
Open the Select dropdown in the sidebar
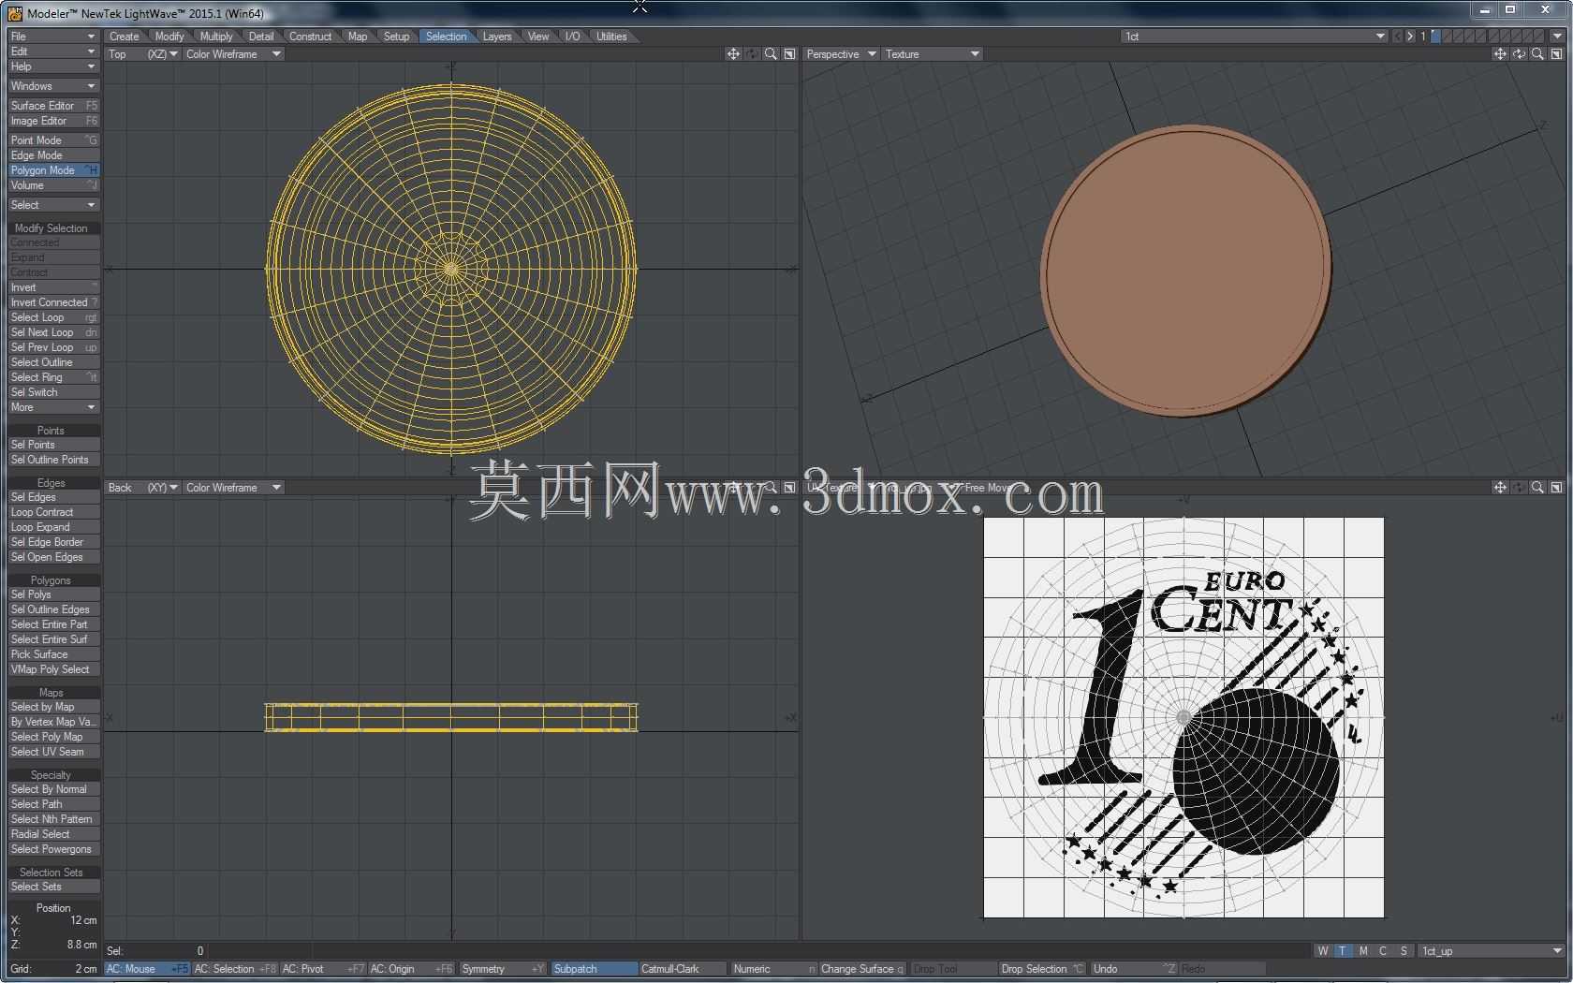point(53,205)
